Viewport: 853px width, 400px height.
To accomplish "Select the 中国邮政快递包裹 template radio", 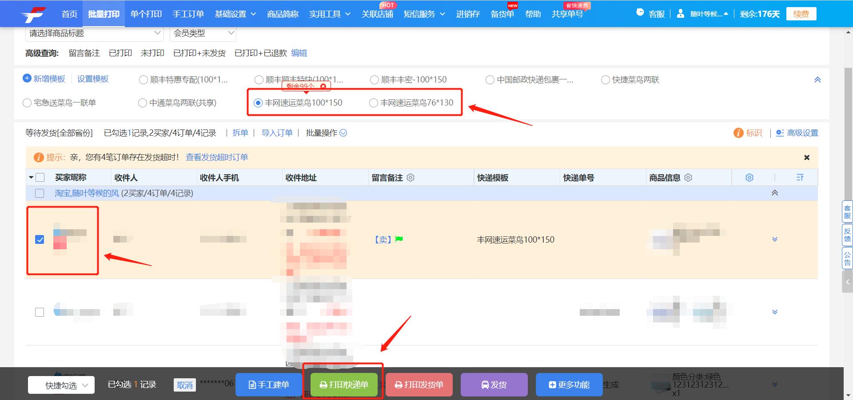I will [x=490, y=80].
